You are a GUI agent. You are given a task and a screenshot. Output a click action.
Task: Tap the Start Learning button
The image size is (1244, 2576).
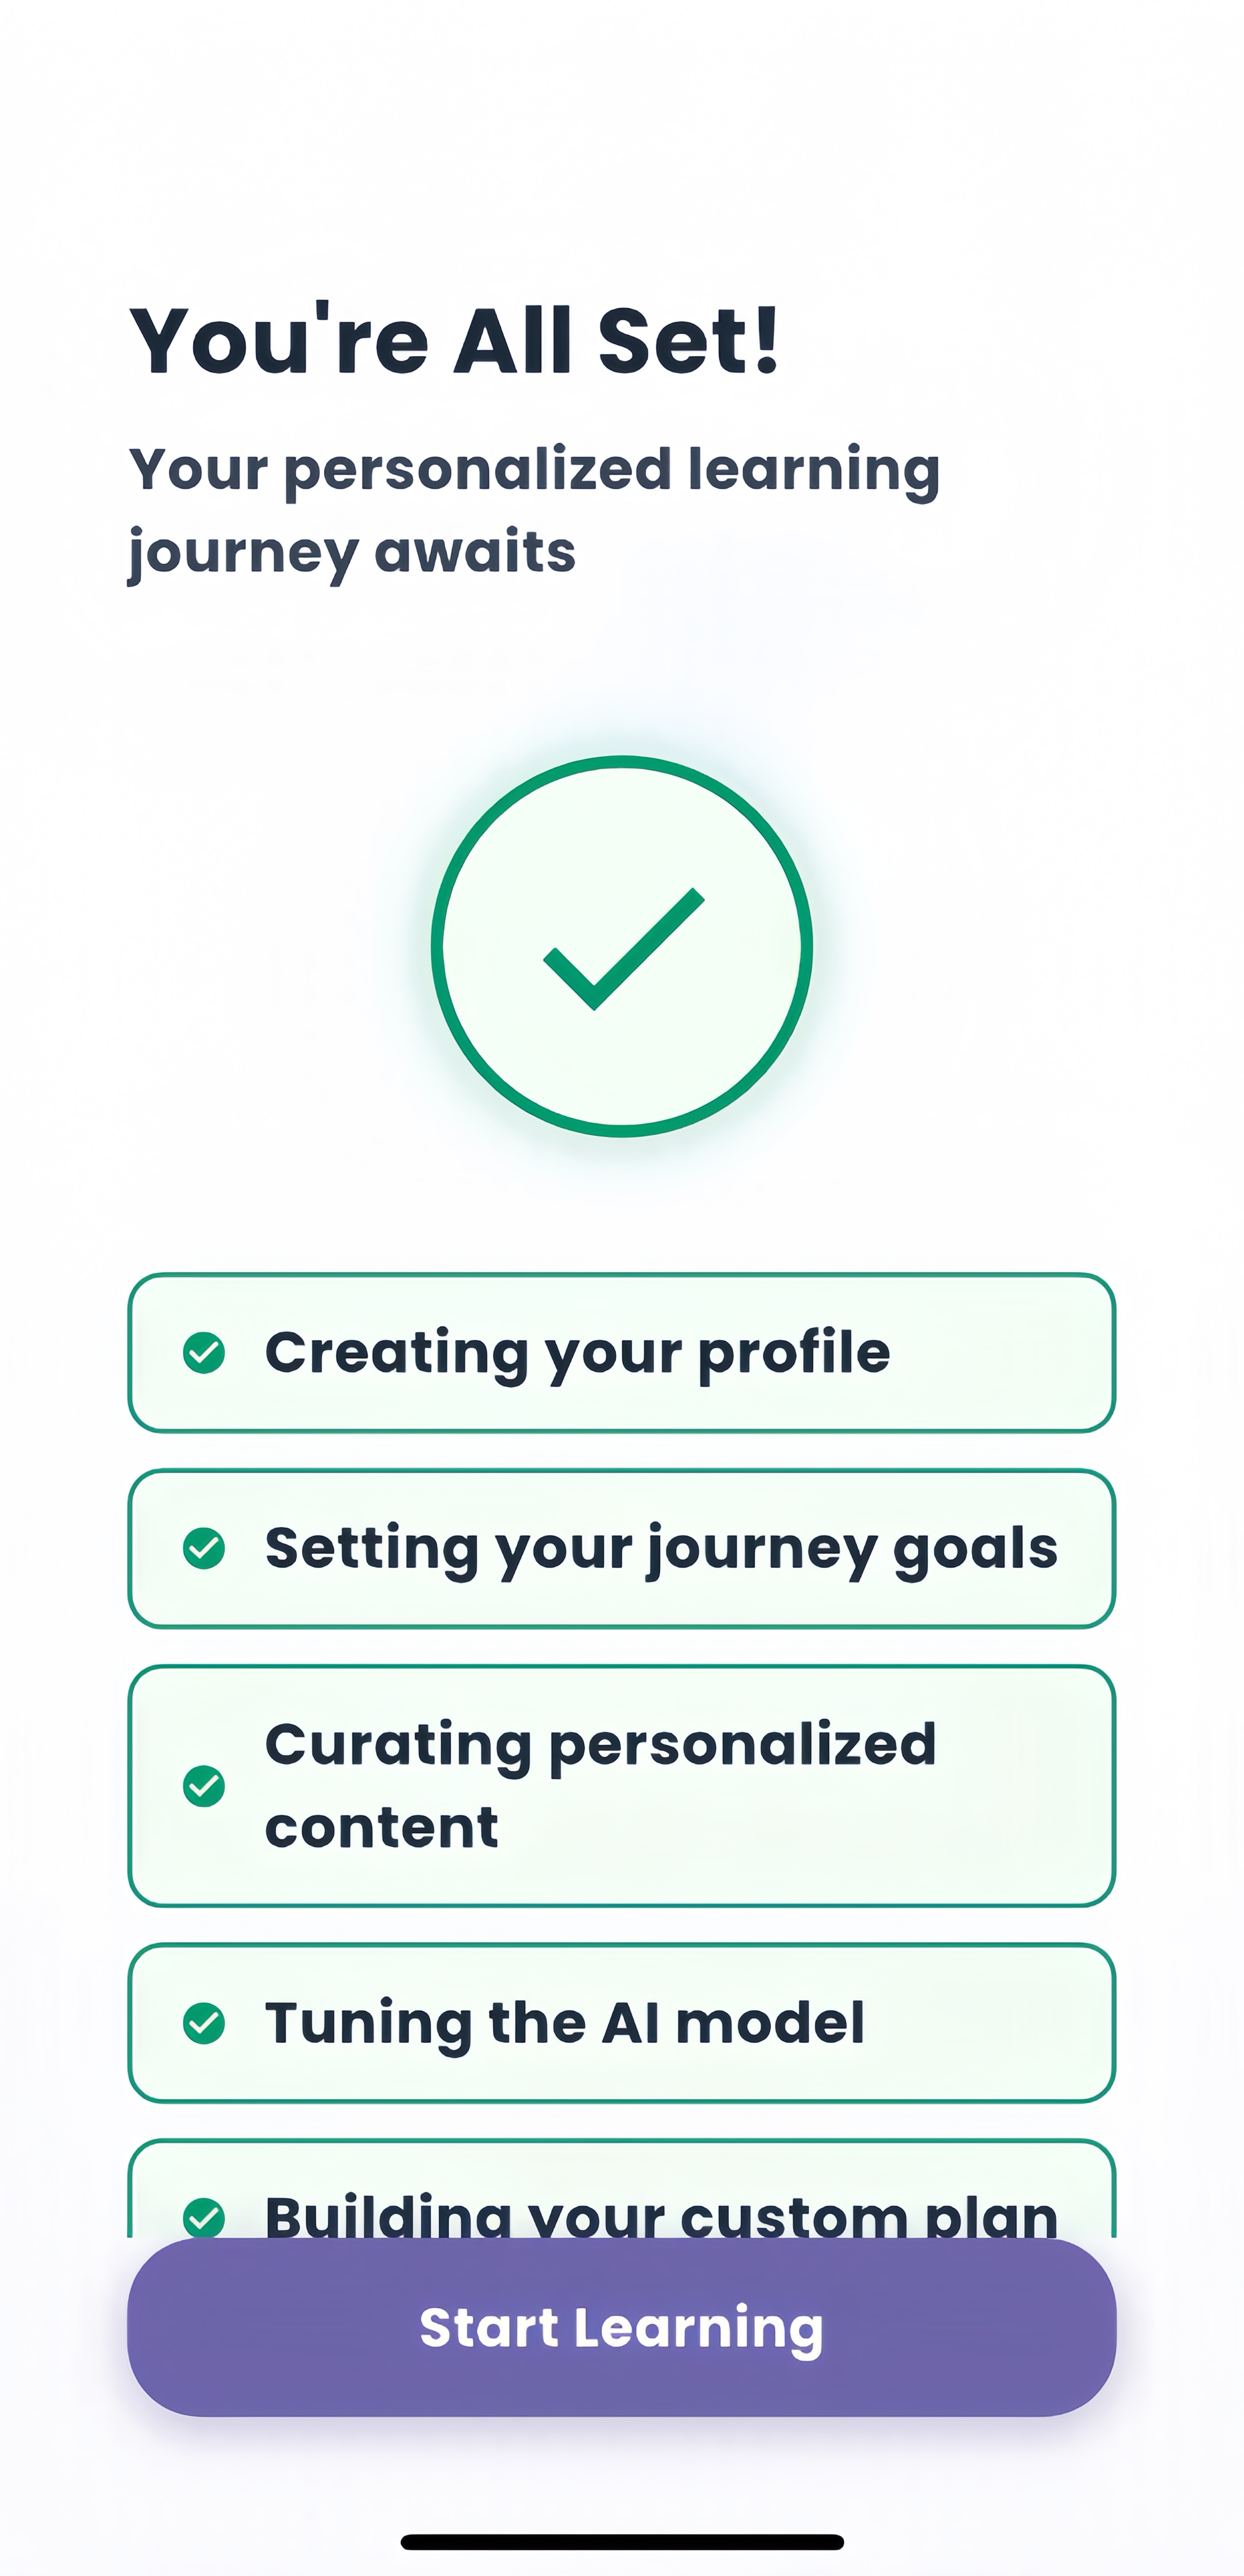point(621,2327)
